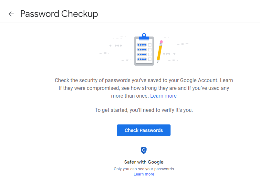The image size is (260, 181).
Task: Go back using the left arrow icon
Action: 11,14
